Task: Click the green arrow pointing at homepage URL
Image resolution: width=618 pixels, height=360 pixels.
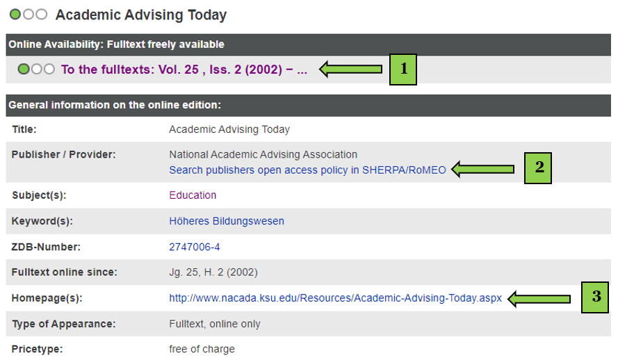Action: pyautogui.click(x=539, y=299)
